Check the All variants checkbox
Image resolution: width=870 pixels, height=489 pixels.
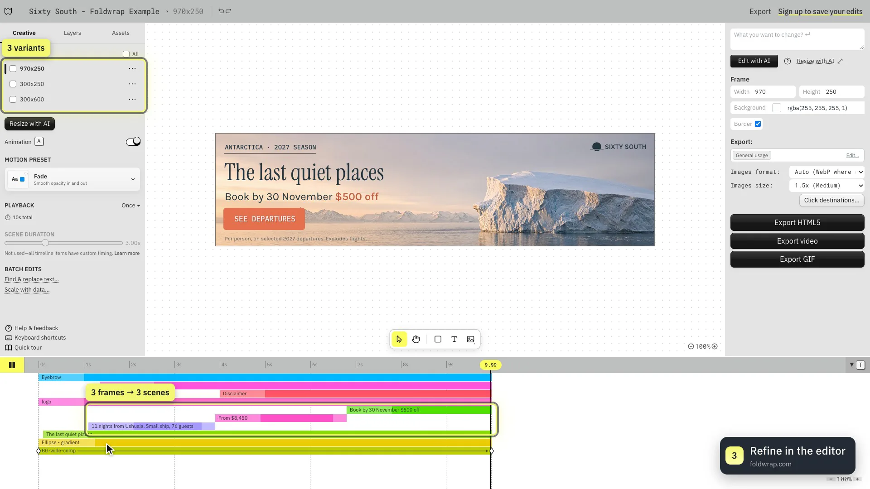126,54
